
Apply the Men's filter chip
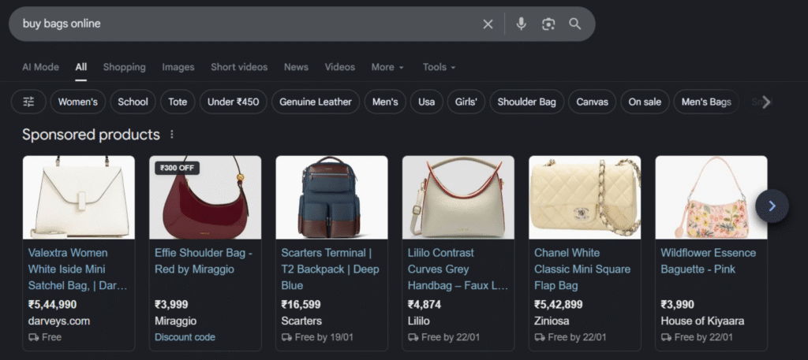(385, 102)
